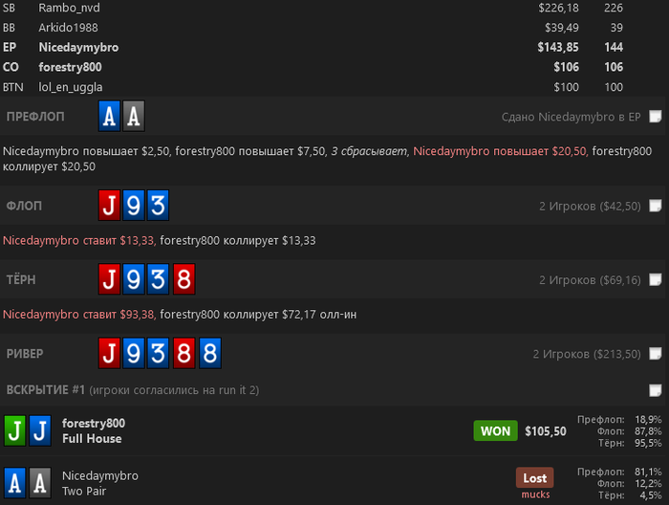Image resolution: width=669 pixels, height=505 pixels.
Task: Click the note icon in the Ривер row
Action: click(655, 354)
